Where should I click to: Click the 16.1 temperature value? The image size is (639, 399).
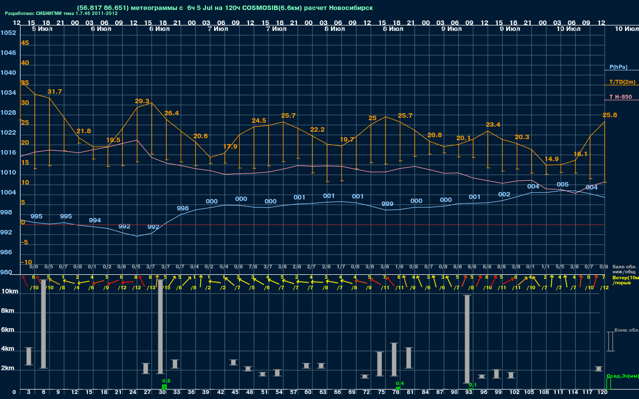click(x=581, y=154)
